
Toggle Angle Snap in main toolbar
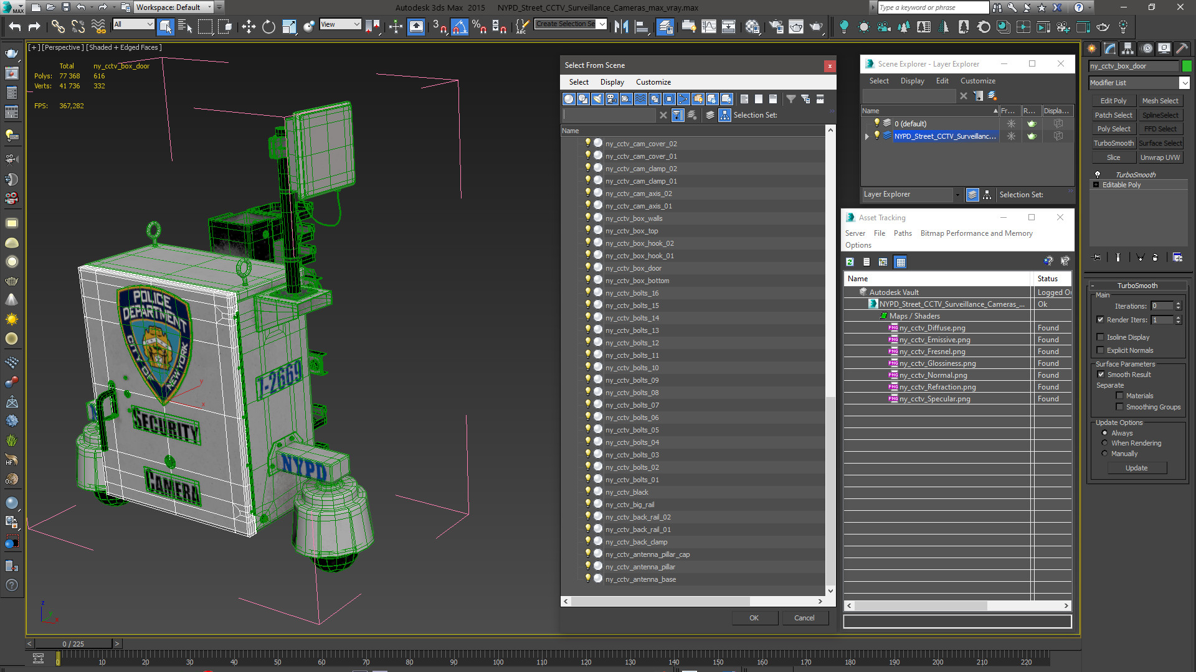coord(459,26)
